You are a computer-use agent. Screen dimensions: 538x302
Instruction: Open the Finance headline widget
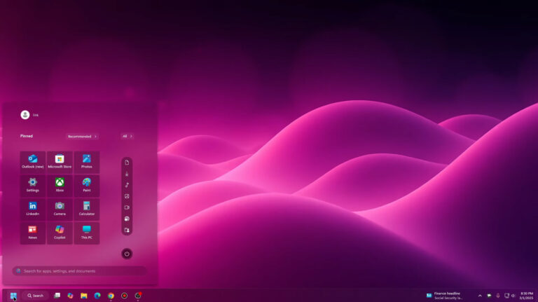(x=446, y=296)
